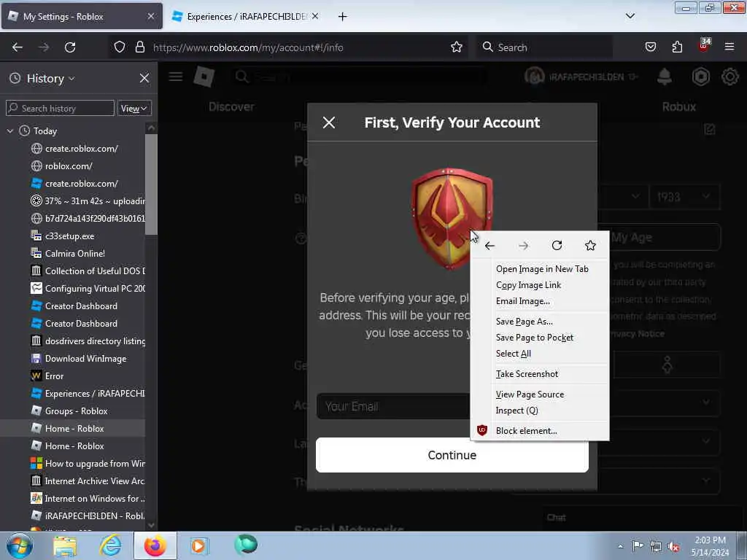Screen dimensions: 747x560
Task: Click the URL address bar
Action: 290,47
